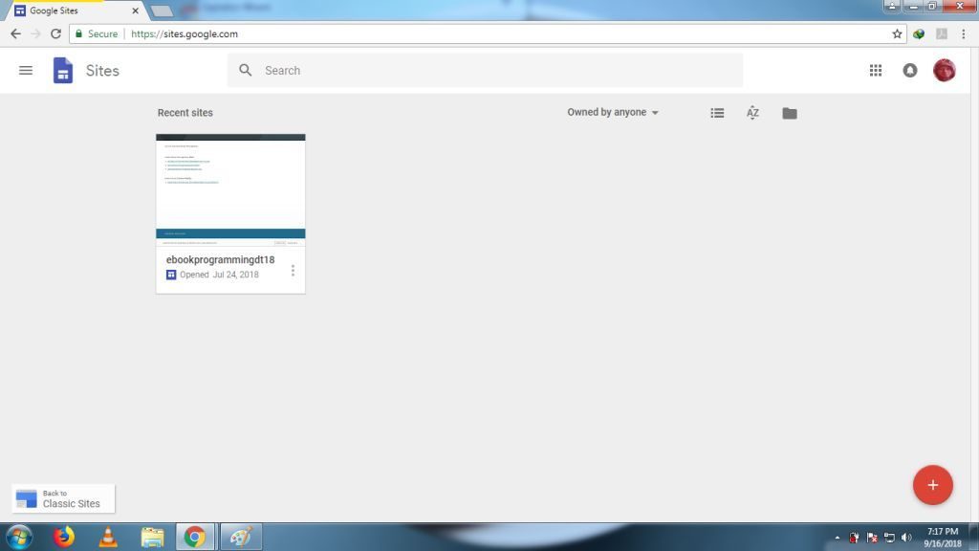Viewport: 979px width, 551px height.
Task: Click the Chrome user profile button
Action: click(892, 7)
